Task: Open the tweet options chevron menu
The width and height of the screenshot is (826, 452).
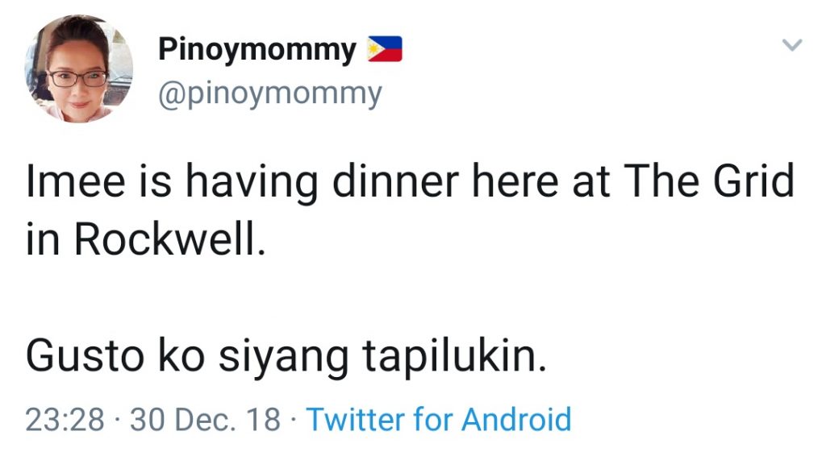Action: [x=794, y=45]
